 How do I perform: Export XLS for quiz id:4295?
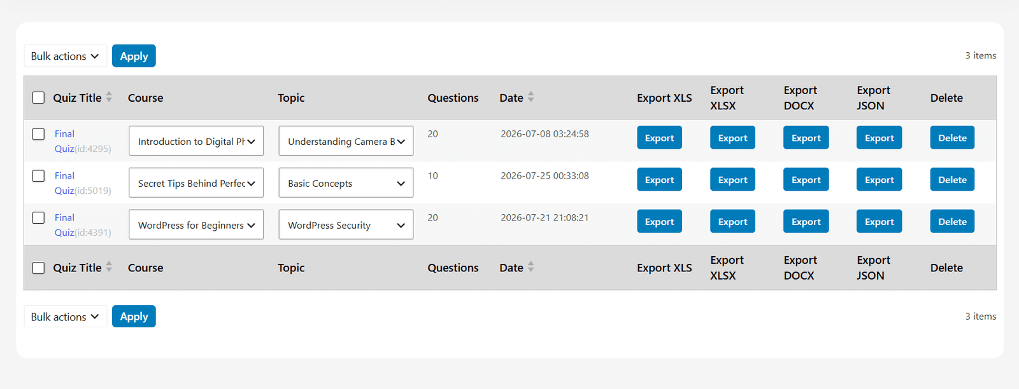[x=659, y=138]
